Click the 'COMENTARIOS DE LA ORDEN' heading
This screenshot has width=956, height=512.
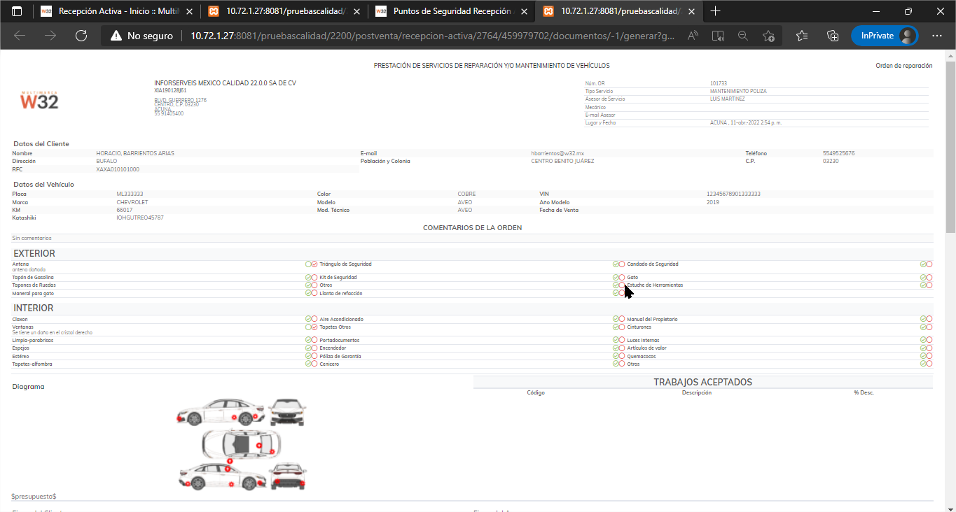pos(472,228)
